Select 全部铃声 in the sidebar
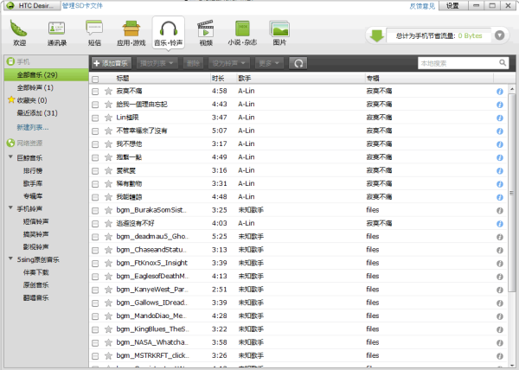This screenshot has height=370, width=519. [x=35, y=87]
